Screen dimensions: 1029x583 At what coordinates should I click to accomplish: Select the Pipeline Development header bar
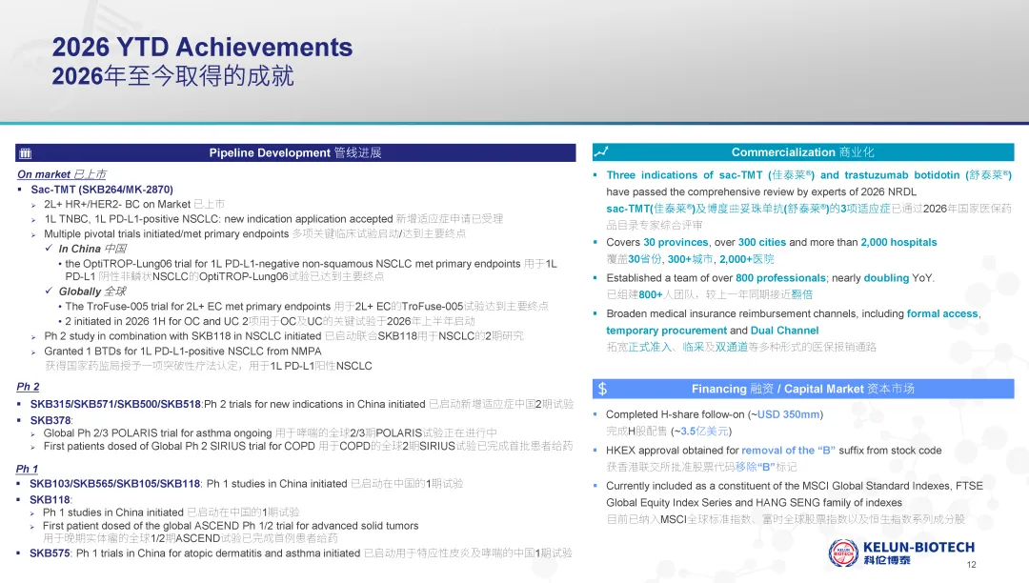tap(295, 152)
